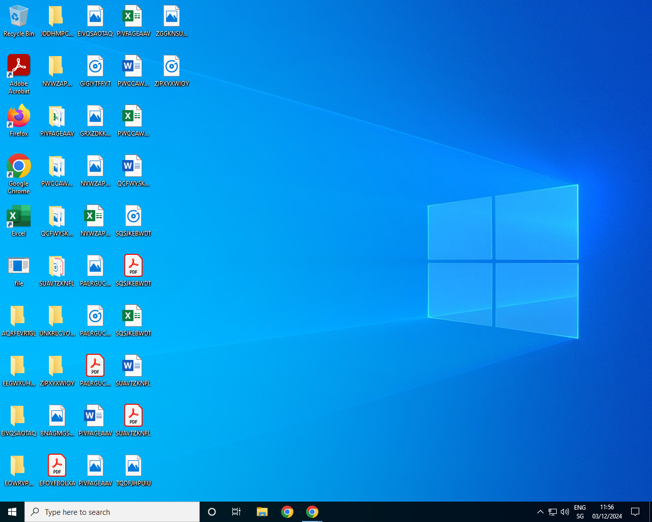The image size is (652, 522).
Task: Select the Adobe Acrobat desktop shortcut
Action: 19,66
